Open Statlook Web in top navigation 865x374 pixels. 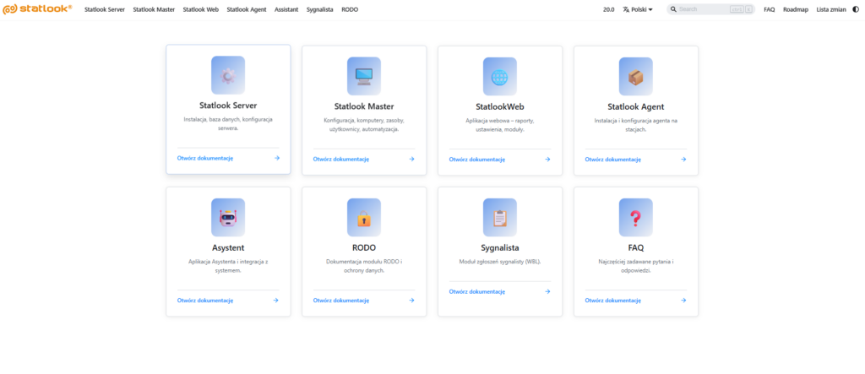pyautogui.click(x=201, y=9)
